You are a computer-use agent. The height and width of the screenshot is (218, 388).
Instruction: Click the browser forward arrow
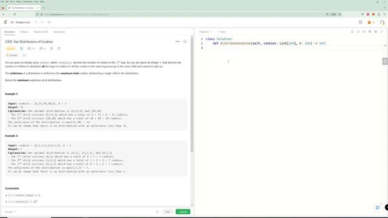pyautogui.click(x=9, y=15)
